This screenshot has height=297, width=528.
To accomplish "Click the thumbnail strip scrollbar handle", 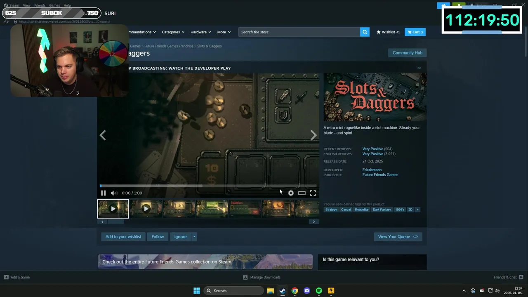I will 115,222.
